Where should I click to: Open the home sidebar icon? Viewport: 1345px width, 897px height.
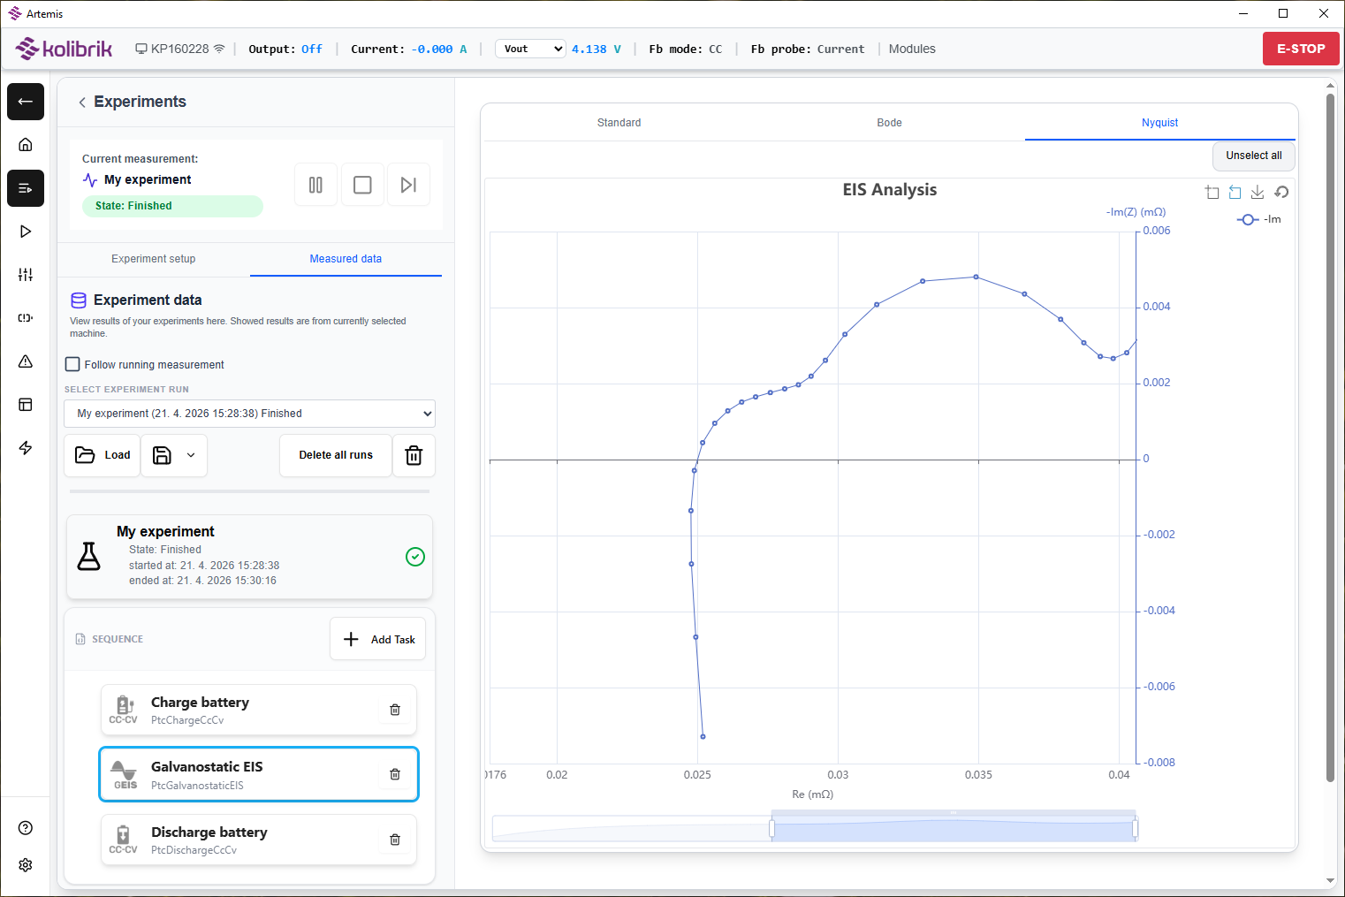[26, 144]
